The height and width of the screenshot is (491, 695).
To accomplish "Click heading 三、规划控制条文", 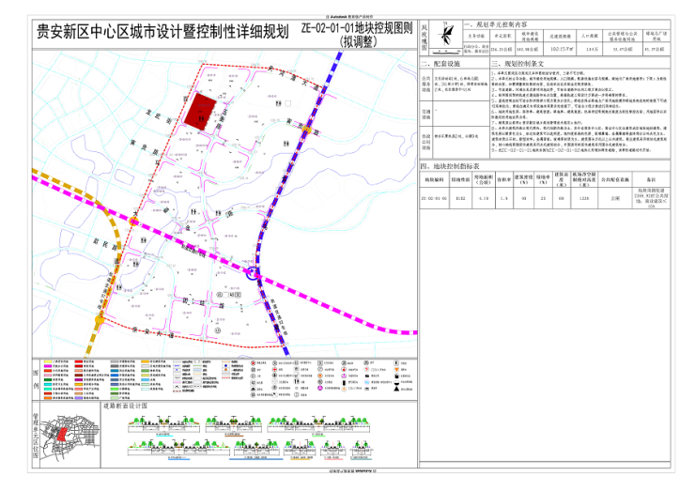I will click(517, 64).
